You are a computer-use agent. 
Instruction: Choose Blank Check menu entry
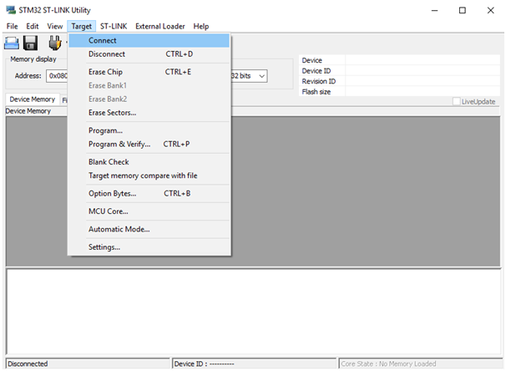(x=149, y=162)
